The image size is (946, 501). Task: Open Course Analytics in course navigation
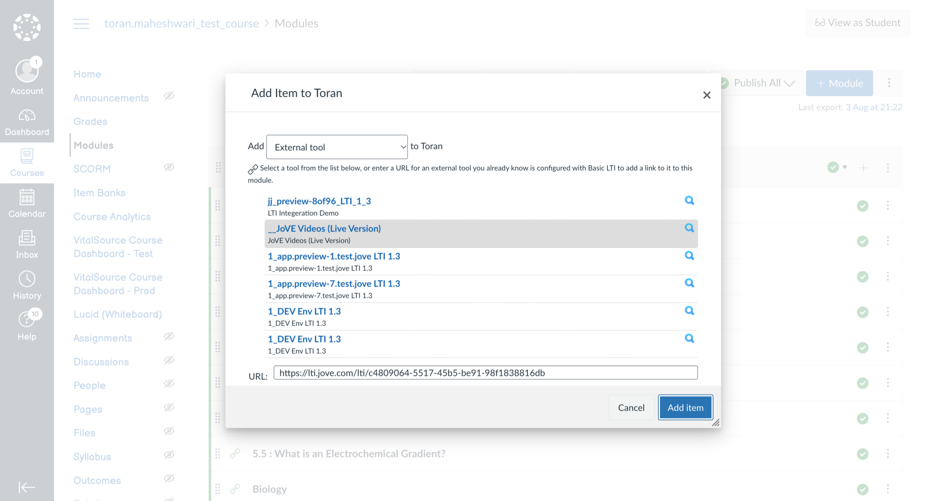[112, 216]
